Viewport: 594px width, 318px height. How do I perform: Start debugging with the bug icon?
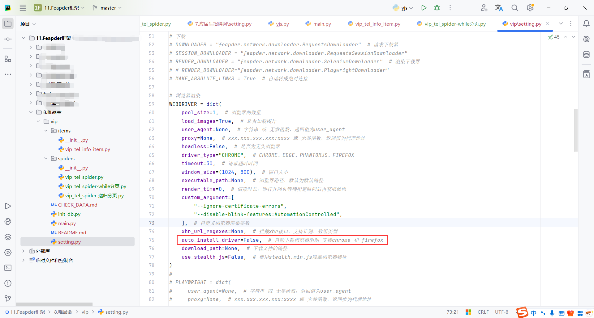click(x=437, y=8)
